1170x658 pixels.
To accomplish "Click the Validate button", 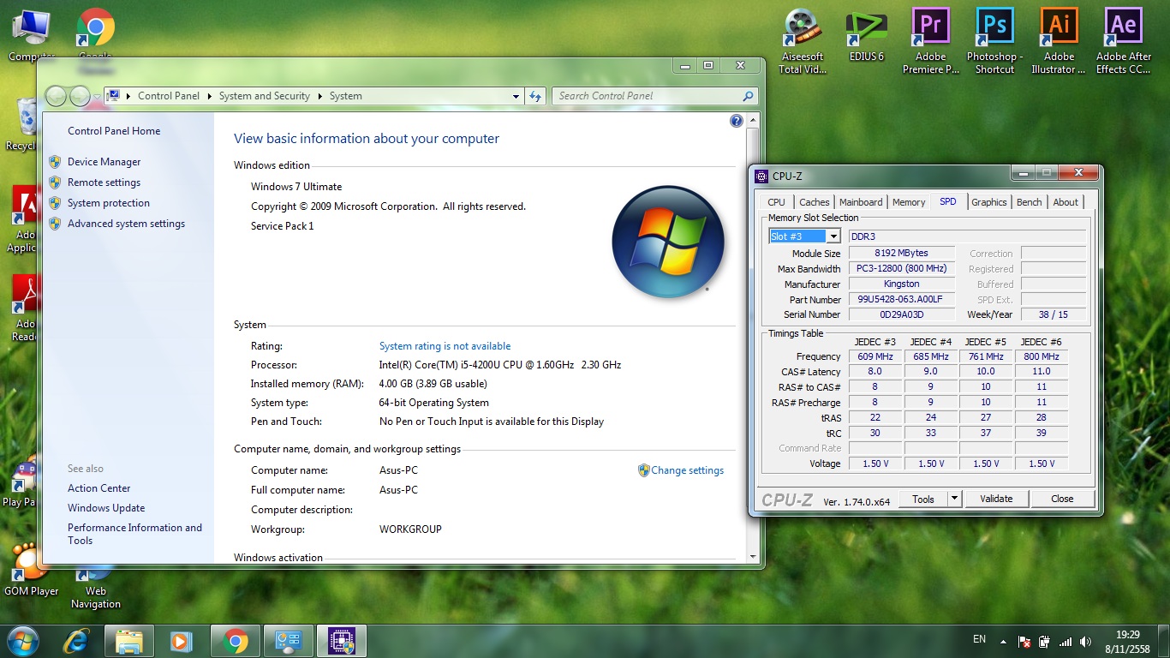I will coord(996,499).
